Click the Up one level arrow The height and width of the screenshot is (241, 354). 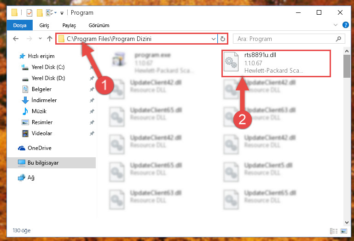(50, 39)
